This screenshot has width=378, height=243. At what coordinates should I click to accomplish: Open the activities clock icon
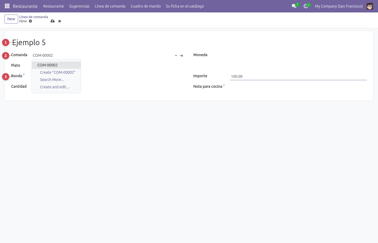pos(306,6)
